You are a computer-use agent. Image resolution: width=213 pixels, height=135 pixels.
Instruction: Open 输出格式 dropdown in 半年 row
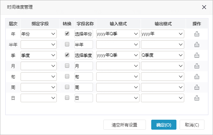pos(163,45)
